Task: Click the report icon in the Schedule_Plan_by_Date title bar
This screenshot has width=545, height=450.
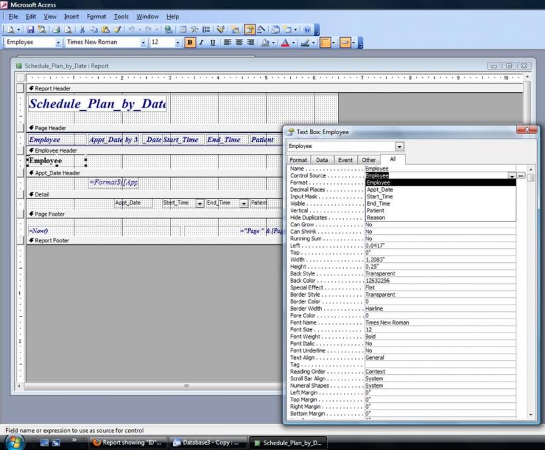Action: point(19,66)
